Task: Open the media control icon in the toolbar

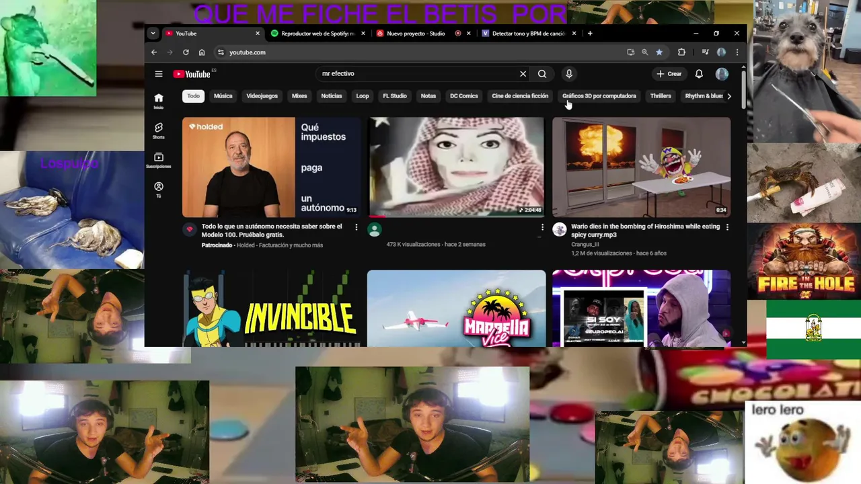Action: (705, 52)
